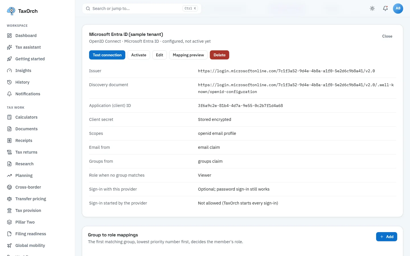Click the Tax provision bank icon
Viewport: 410px width, 256px height.
(x=9, y=210)
